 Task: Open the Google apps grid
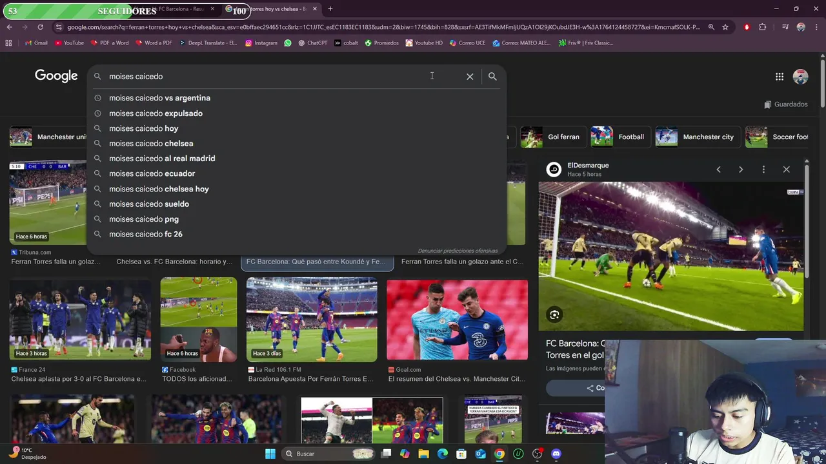tap(780, 77)
